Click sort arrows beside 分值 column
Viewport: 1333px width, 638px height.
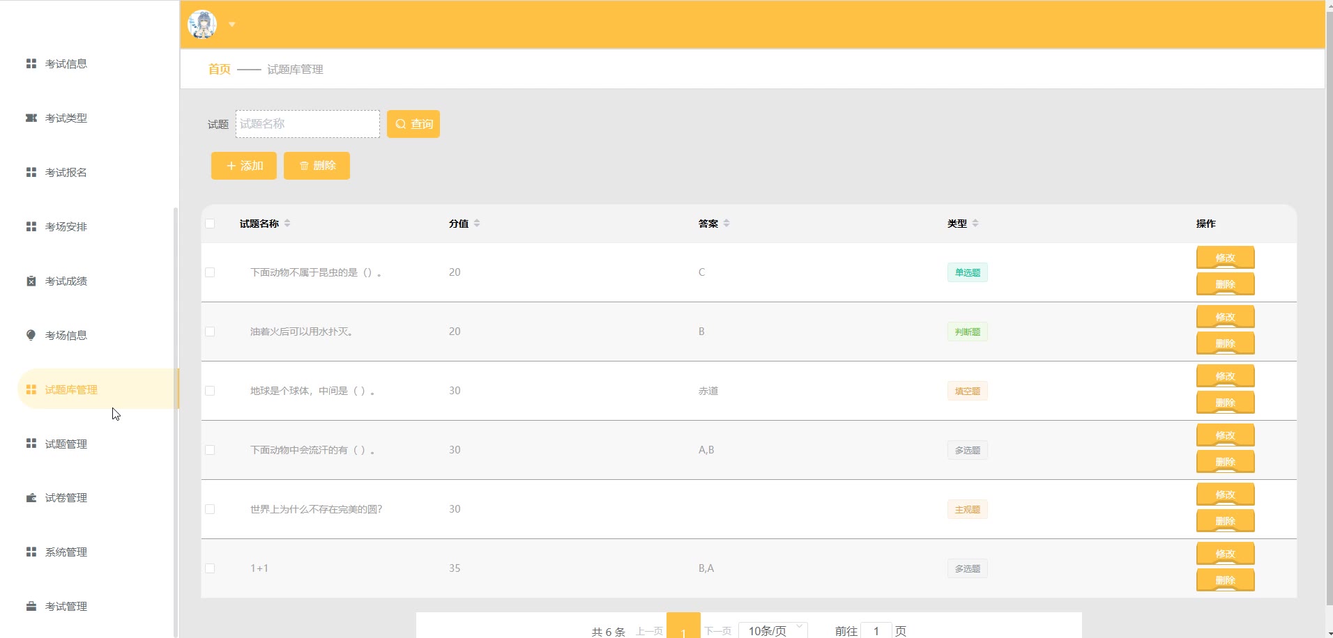pos(477,224)
